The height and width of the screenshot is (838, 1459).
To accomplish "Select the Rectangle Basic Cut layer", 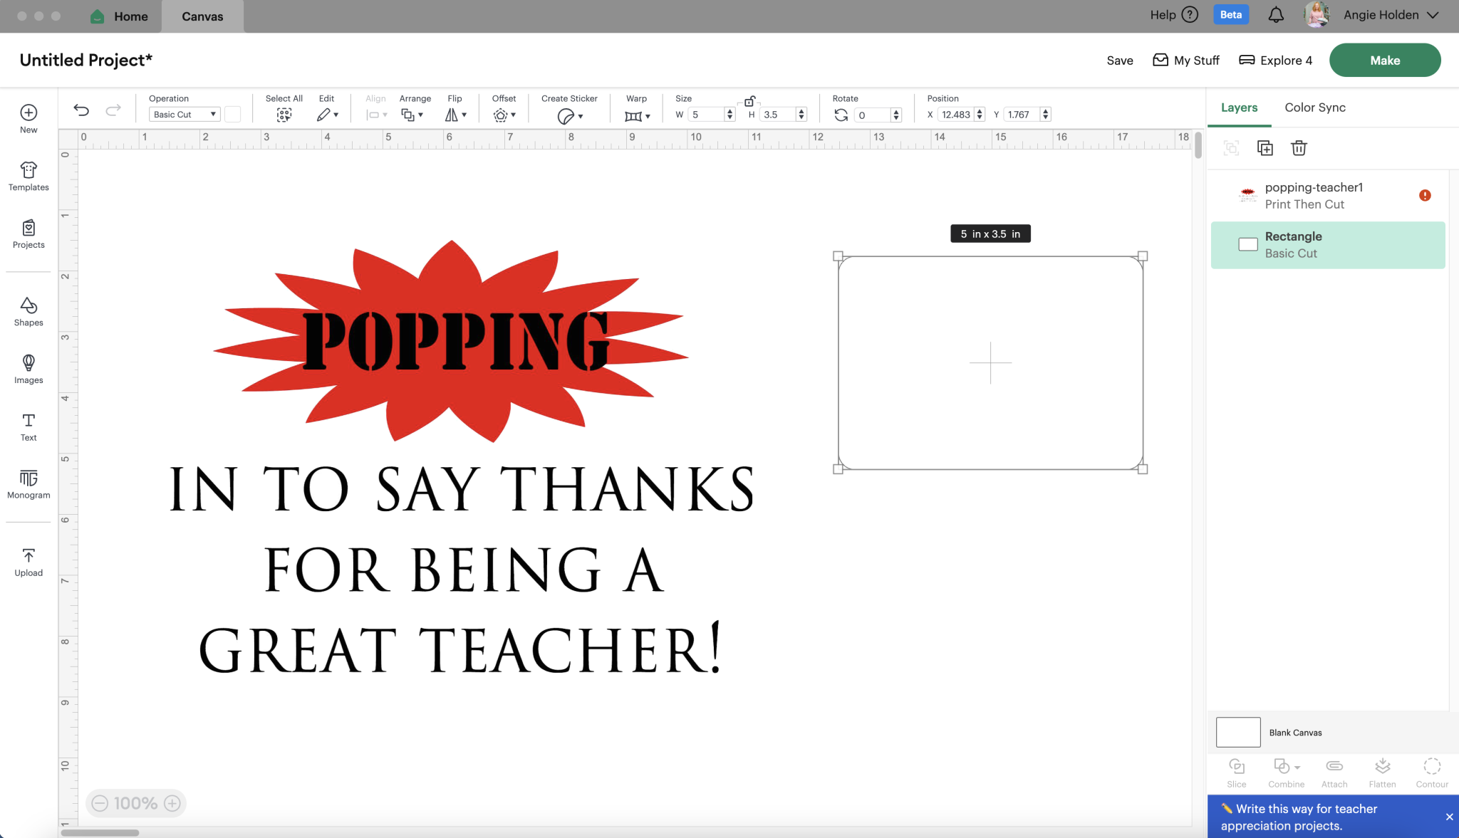I will (1328, 245).
